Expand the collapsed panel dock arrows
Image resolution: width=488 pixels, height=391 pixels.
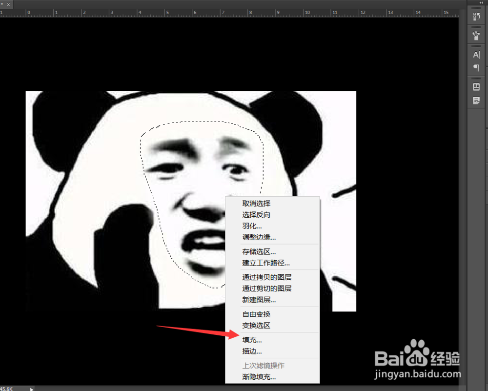(482, 2)
